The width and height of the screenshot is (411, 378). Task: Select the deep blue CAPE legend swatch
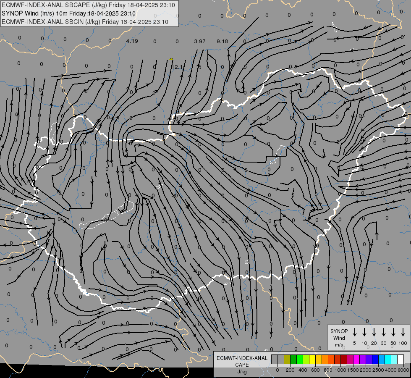point(375,359)
